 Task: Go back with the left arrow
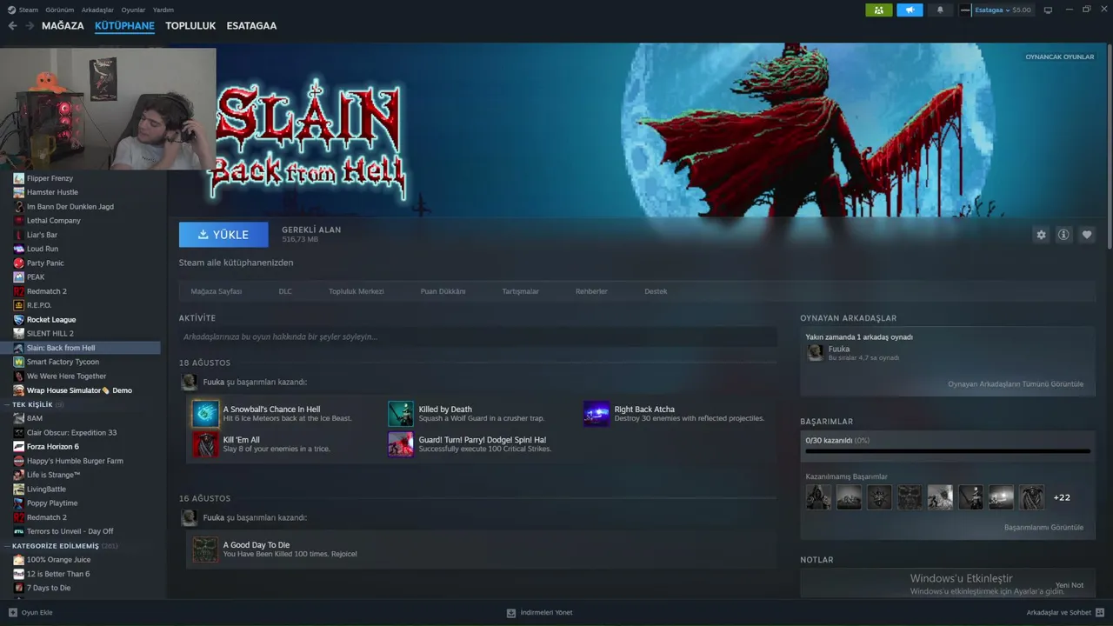(12, 26)
